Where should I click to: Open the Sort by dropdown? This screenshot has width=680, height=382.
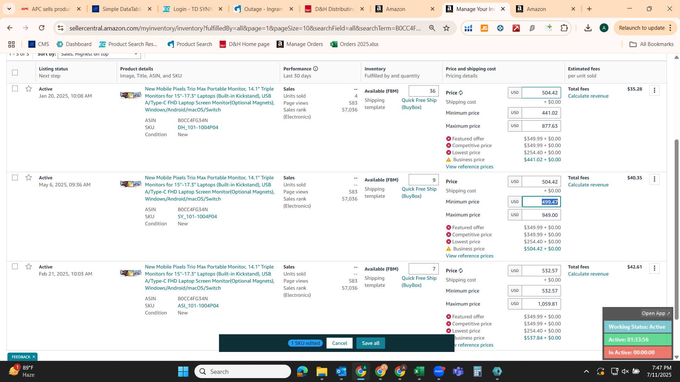point(99,55)
